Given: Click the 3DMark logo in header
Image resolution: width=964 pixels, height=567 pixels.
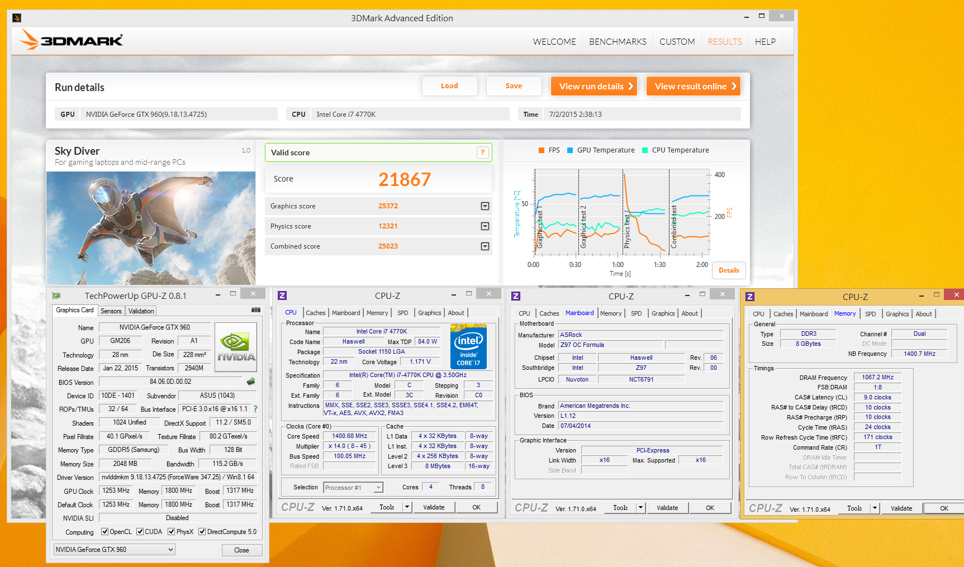Looking at the screenshot, I should (71, 40).
